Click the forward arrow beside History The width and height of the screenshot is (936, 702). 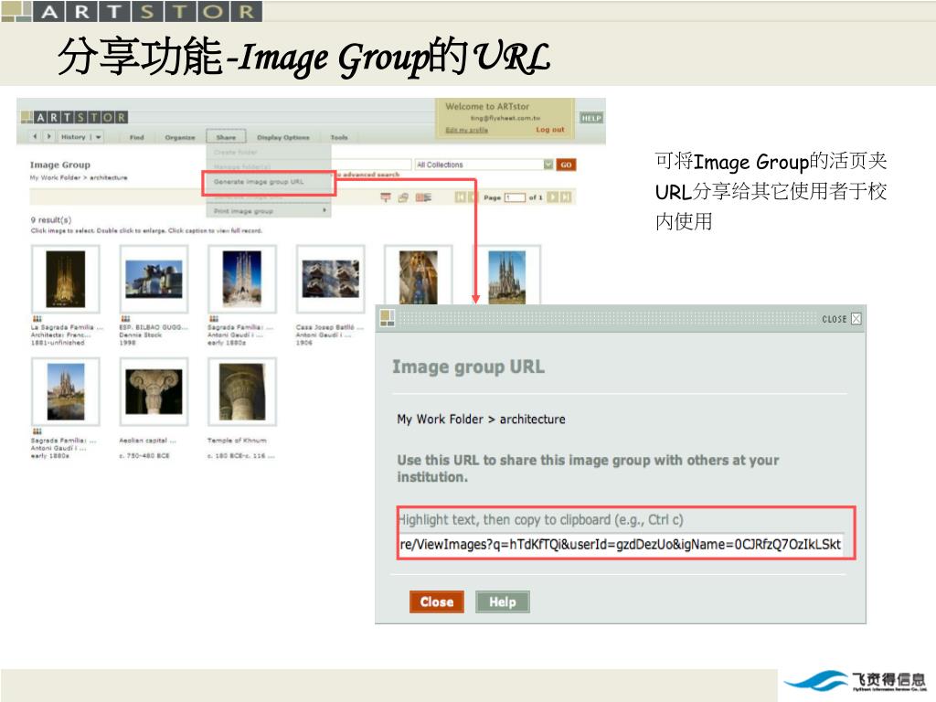coord(49,137)
